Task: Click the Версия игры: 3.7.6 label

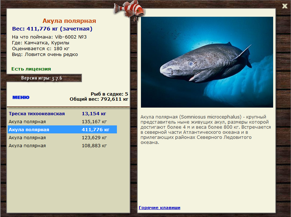Action: pos(42,78)
